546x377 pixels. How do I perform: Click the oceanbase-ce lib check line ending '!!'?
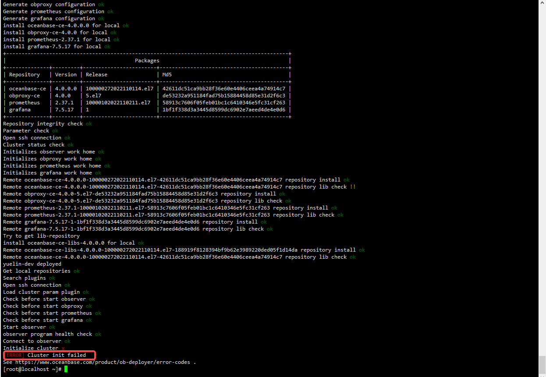(179, 187)
